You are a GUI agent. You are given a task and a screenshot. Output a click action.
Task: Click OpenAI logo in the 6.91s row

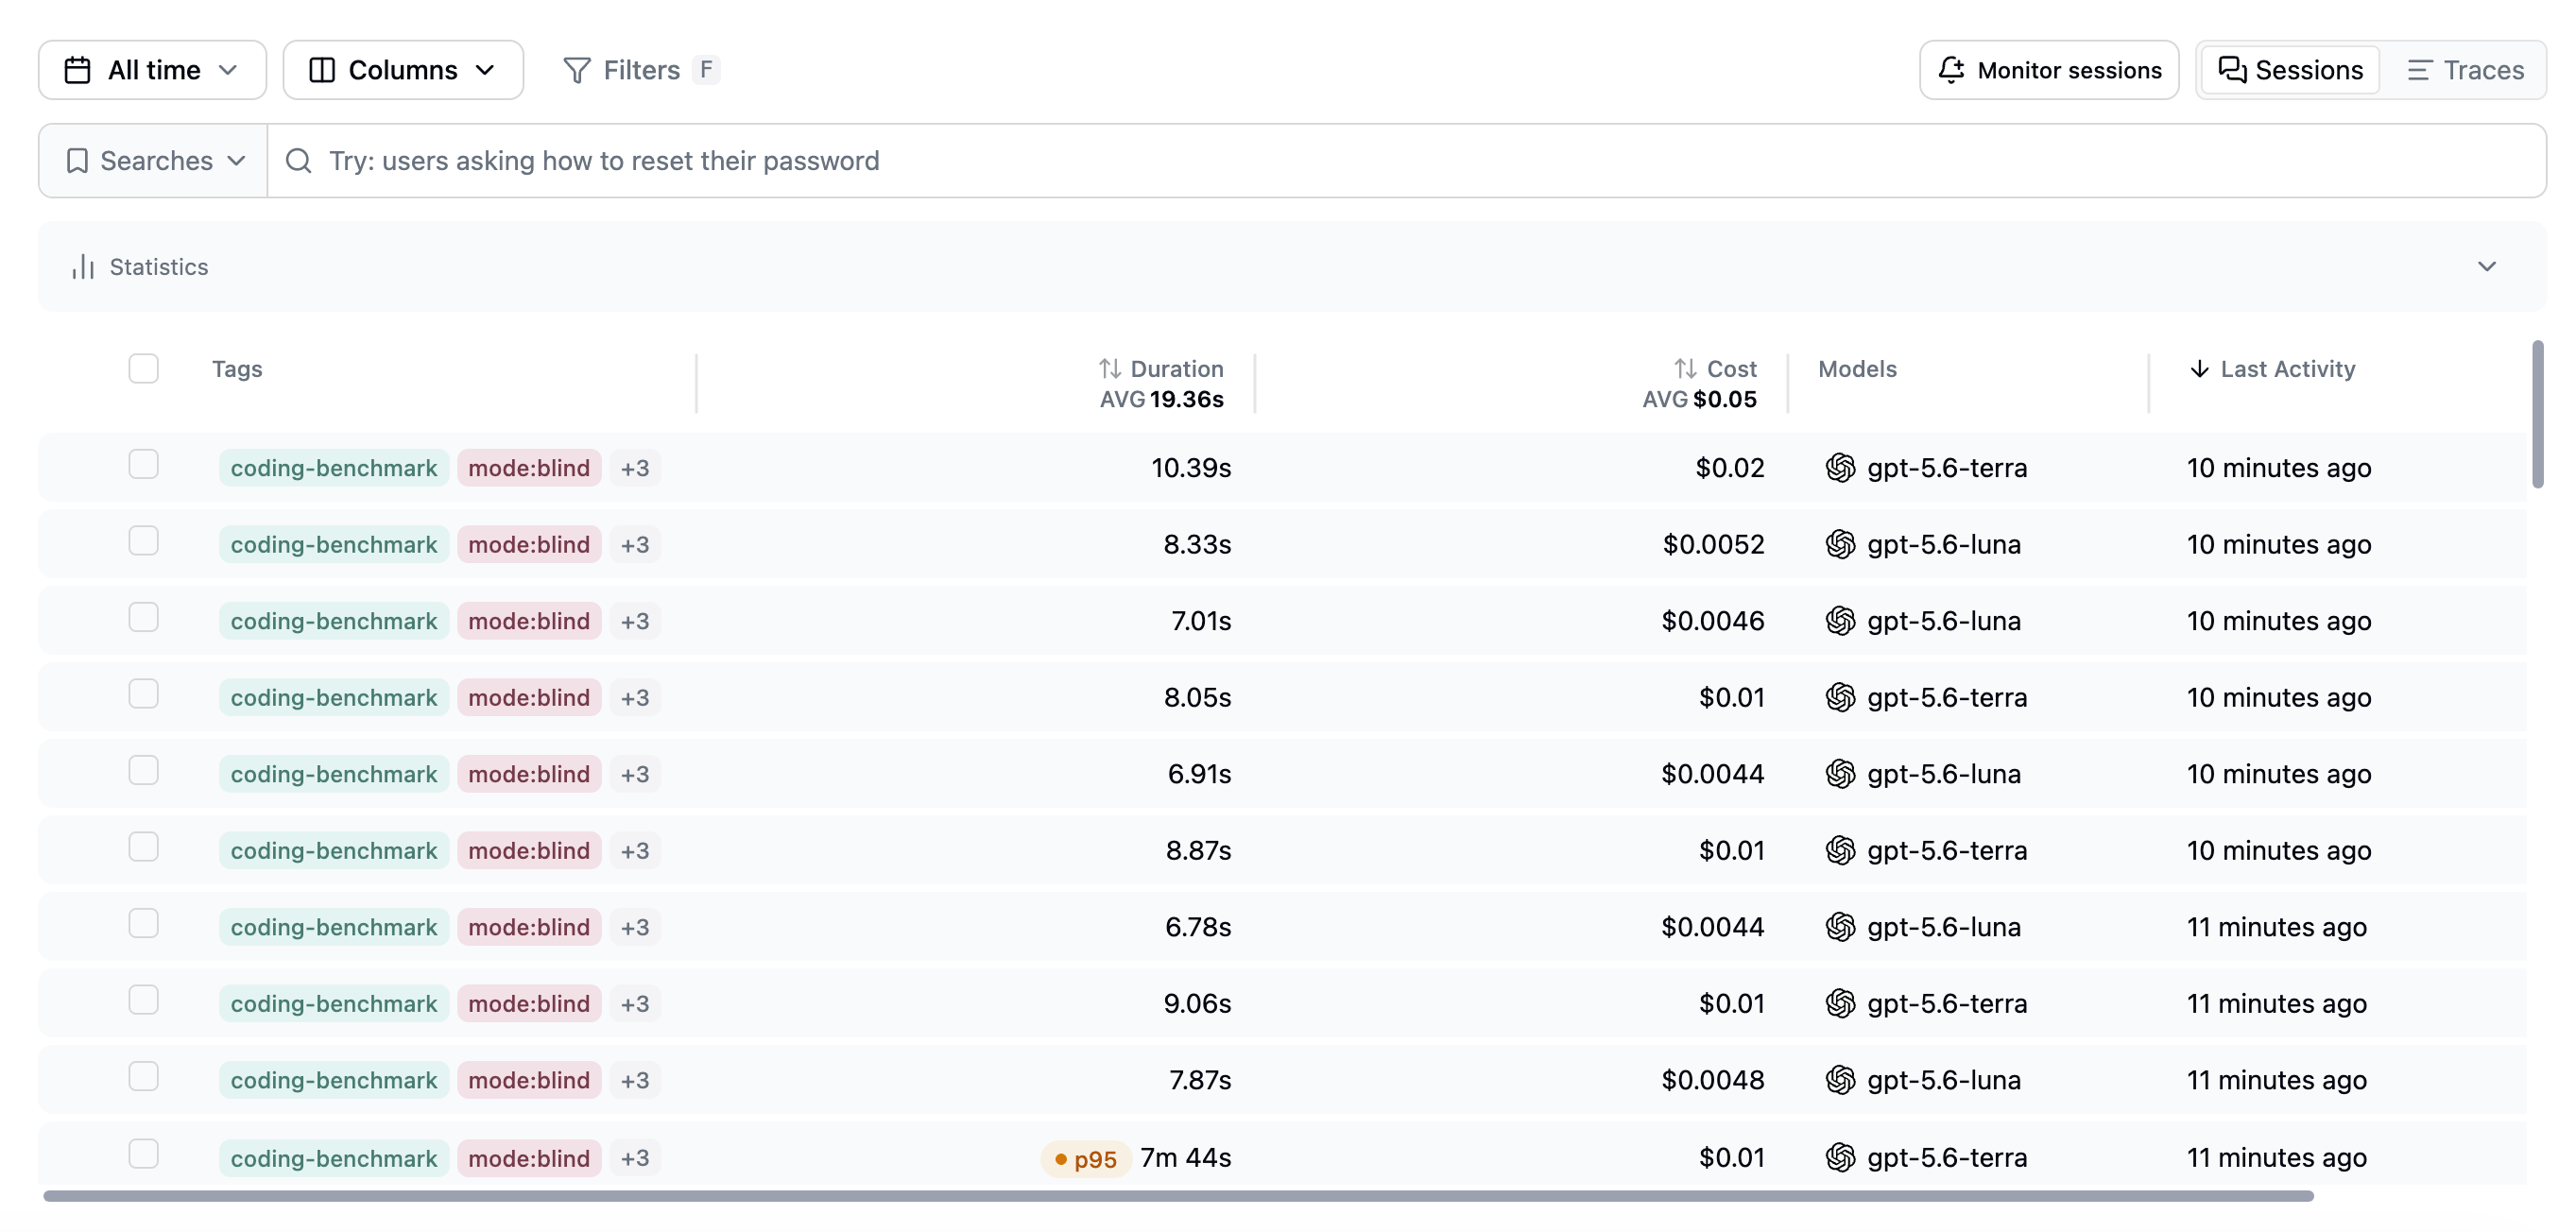(x=1840, y=774)
